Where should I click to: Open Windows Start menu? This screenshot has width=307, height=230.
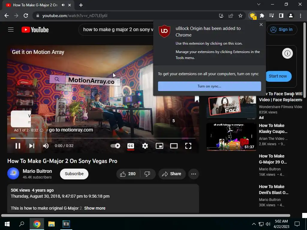pyautogui.click(x=7, y=224)
